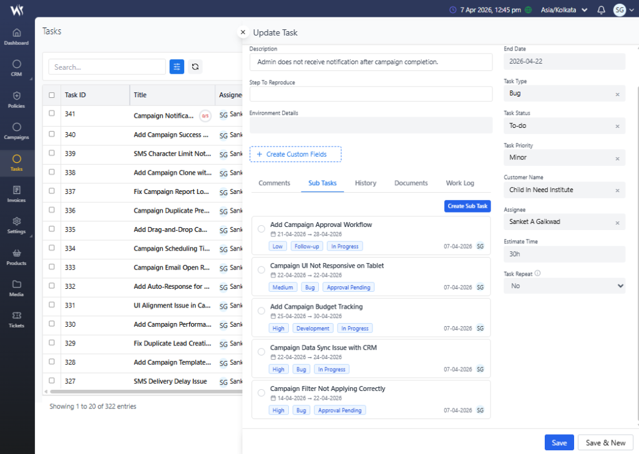This screenshot has width=639, height=454.
Task: Click the Save & New button
Action: pos(605,443)
